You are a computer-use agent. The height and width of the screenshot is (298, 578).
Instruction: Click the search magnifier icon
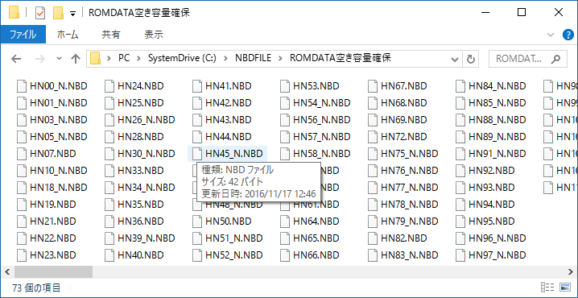point(556,59)
